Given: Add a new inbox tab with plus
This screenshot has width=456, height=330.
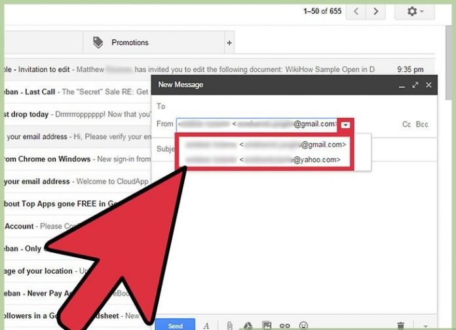Looking at the screenshot, I should point(229,43).
